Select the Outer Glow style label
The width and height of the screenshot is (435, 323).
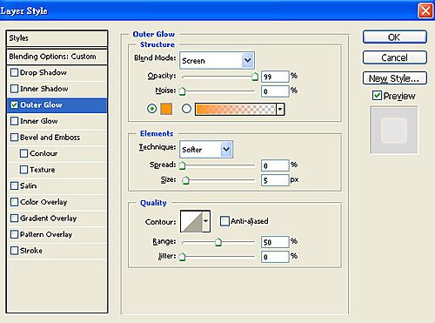click(x=41, y=104)
